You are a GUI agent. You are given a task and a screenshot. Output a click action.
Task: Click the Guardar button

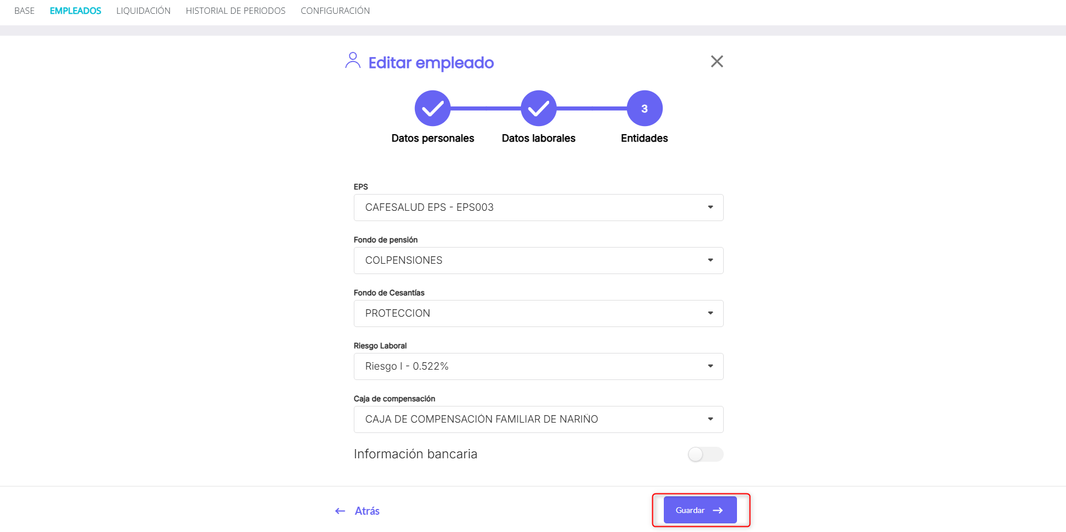700,510
